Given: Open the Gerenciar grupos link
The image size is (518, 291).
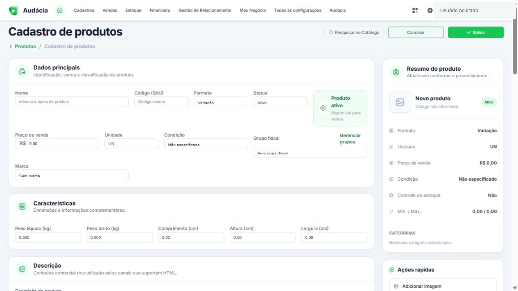Looking at the screenshot, I should coord(351,139).
